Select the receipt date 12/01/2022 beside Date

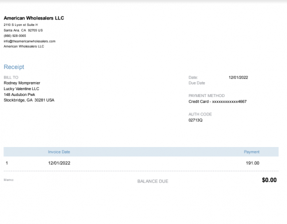click(x=238, y=78)
